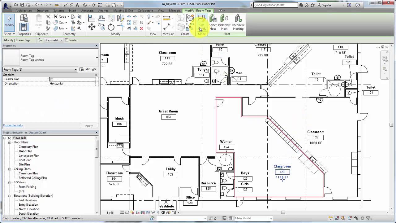Switch to the Architecture ribbon tab
The image size is (396, 223).
24,10
